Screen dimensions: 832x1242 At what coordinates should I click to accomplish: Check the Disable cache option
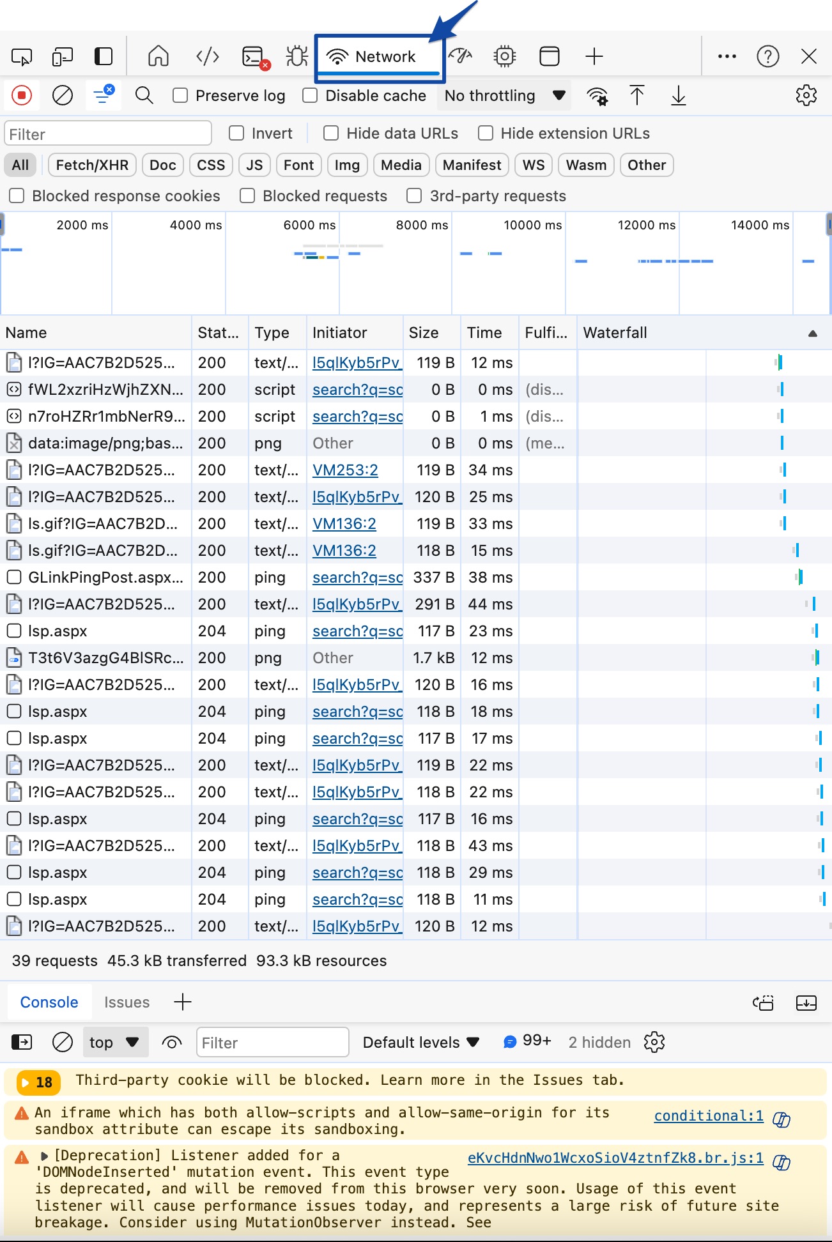(311, 96)
